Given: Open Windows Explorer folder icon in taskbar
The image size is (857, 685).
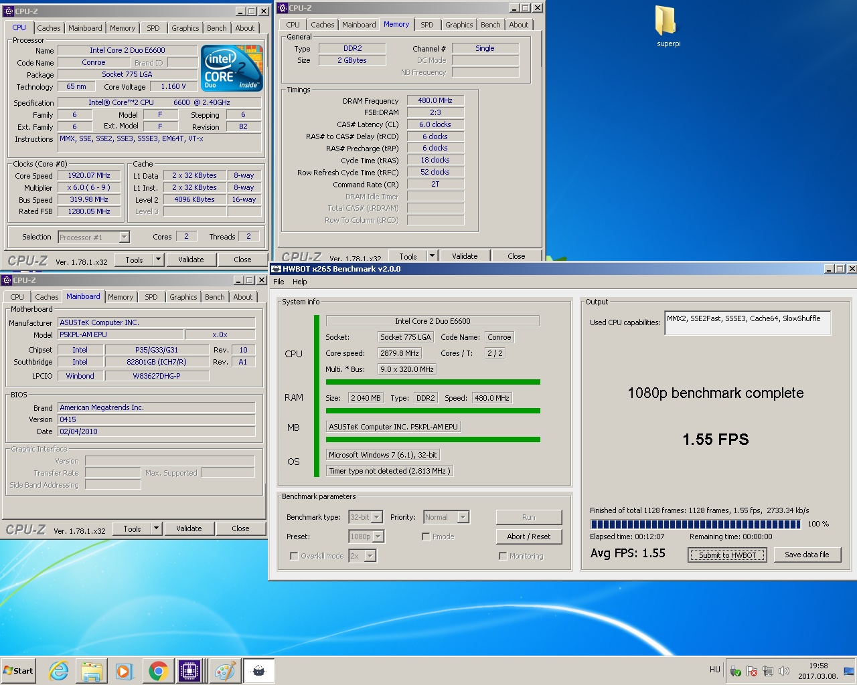Looking at the screenshot, I should tap(92, 670).
